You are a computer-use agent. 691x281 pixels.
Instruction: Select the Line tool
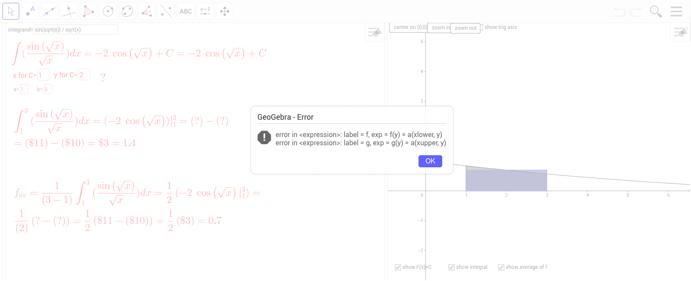pos(50,11)
